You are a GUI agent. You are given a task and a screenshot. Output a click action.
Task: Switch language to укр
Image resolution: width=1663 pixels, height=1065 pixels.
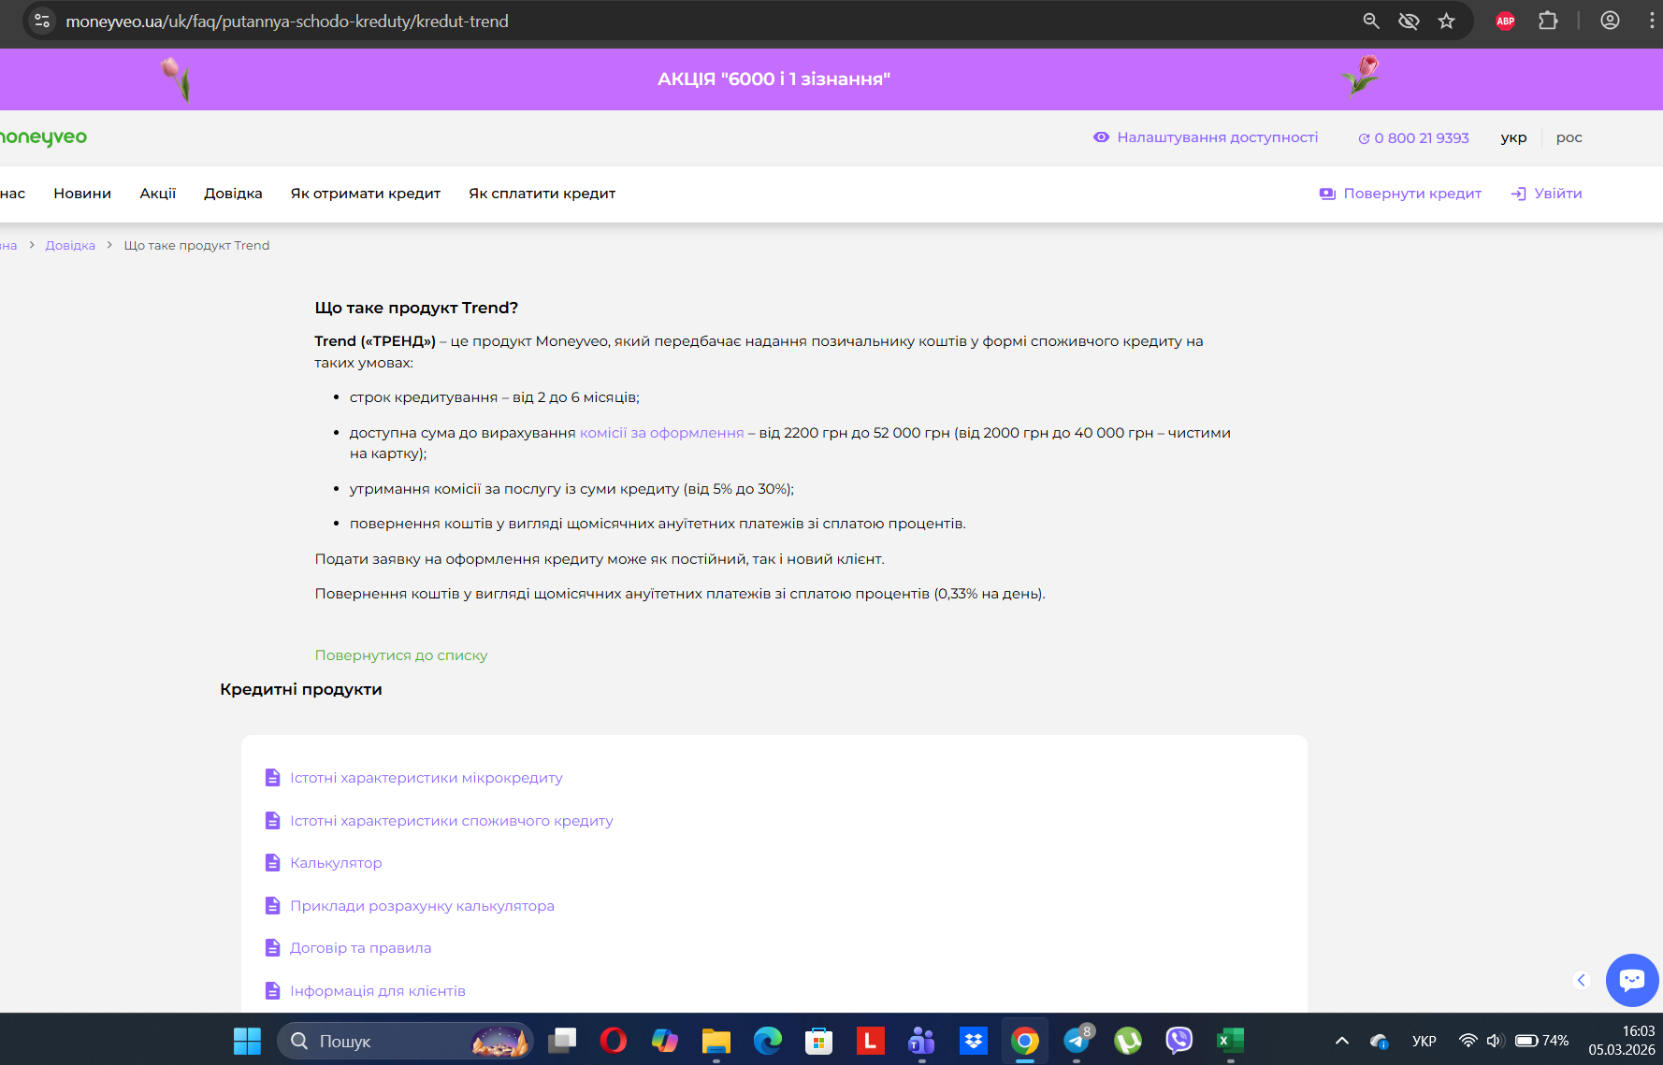1513,137
